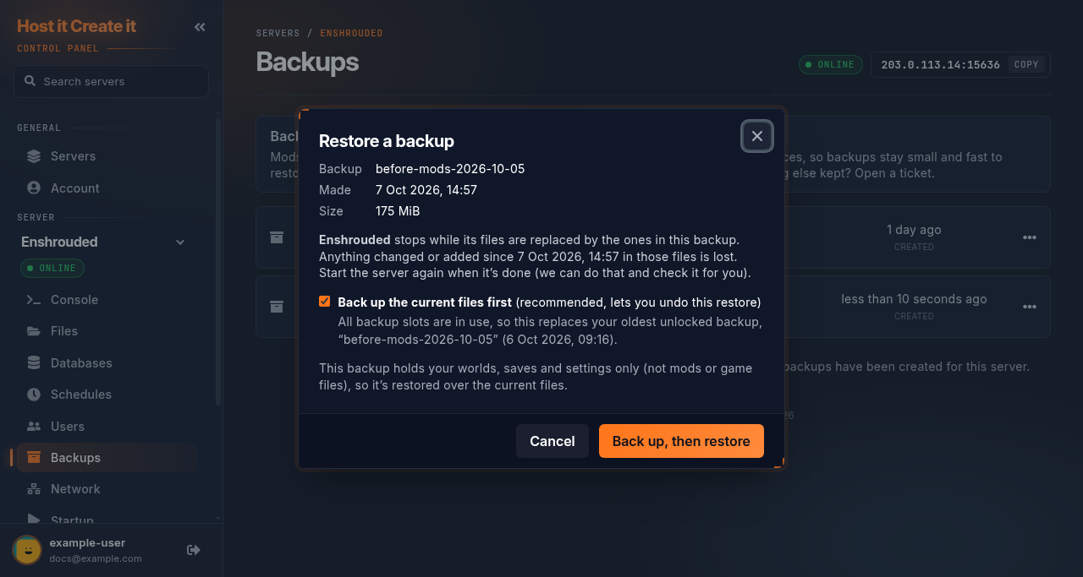
Task: Copy the server address with COPY button
Action: tap(1026, 64)
